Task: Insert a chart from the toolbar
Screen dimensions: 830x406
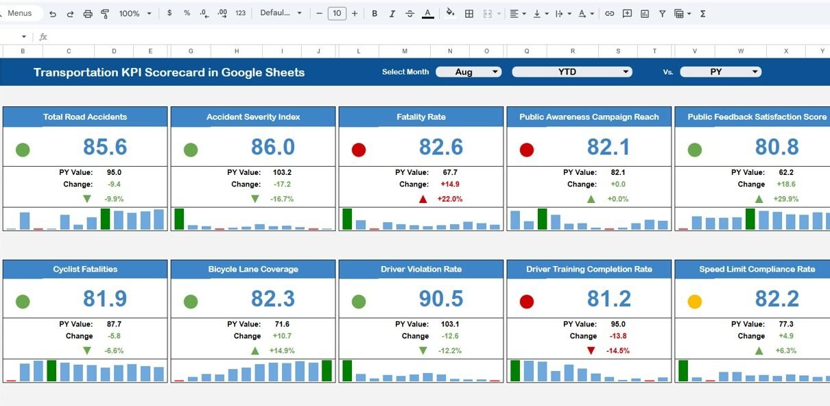Action: click(645, 14)
